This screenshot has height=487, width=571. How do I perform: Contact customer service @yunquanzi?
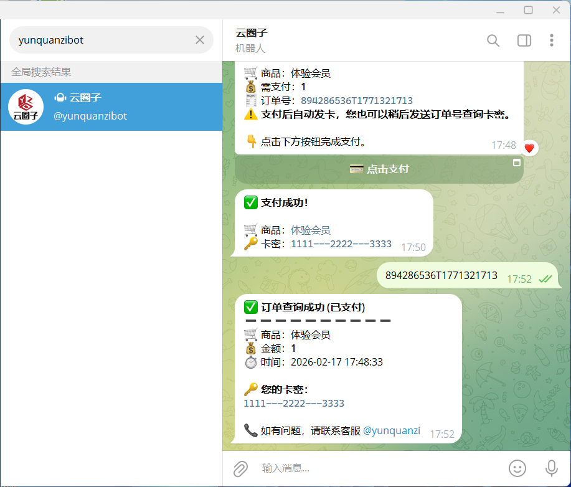[x=392, y=430]
